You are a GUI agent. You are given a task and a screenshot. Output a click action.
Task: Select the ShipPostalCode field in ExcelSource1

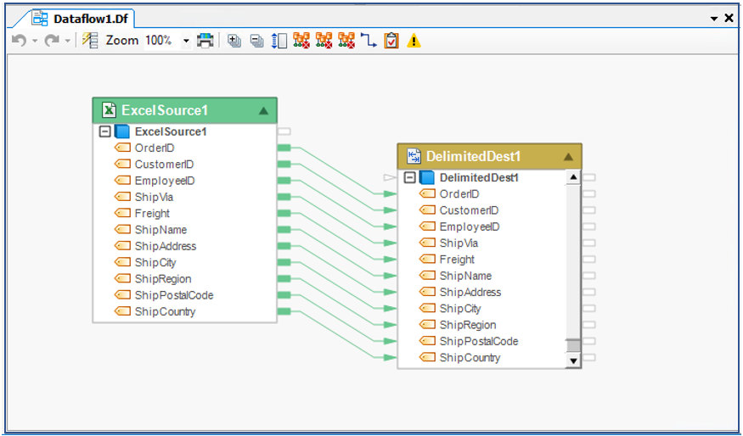(x=173, y=295)
